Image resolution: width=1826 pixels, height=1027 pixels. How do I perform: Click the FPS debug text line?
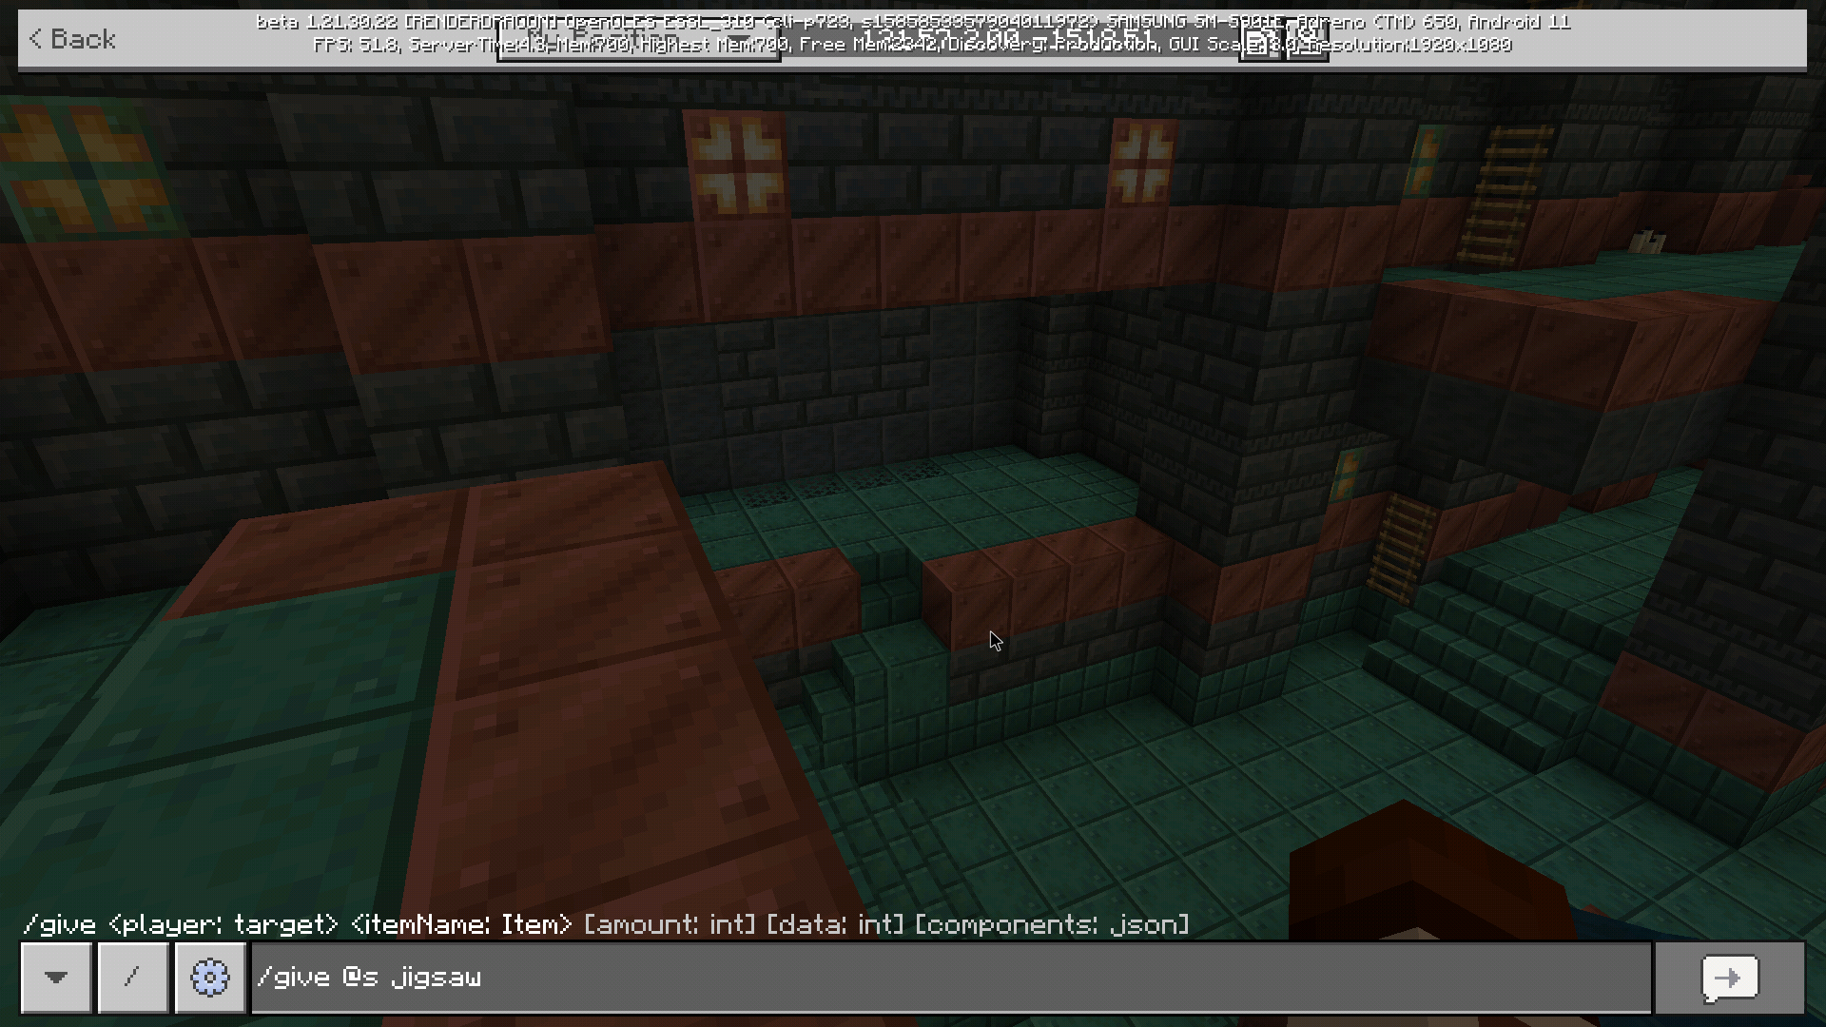coord(354,45)
